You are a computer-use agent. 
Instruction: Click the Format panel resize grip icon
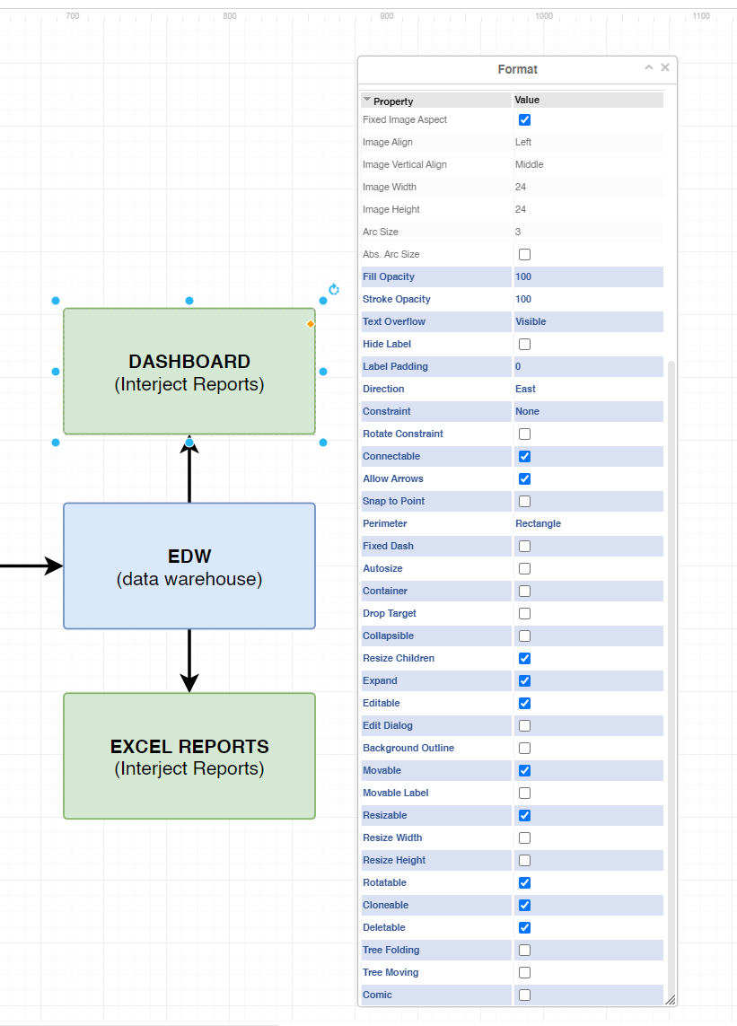(671, 1000)
